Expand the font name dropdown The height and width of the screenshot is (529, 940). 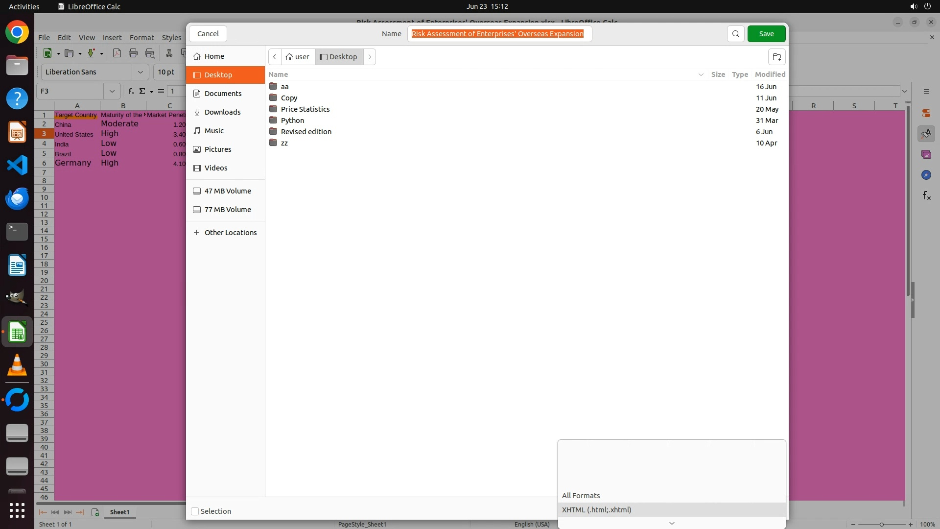[x=141, y=72]
